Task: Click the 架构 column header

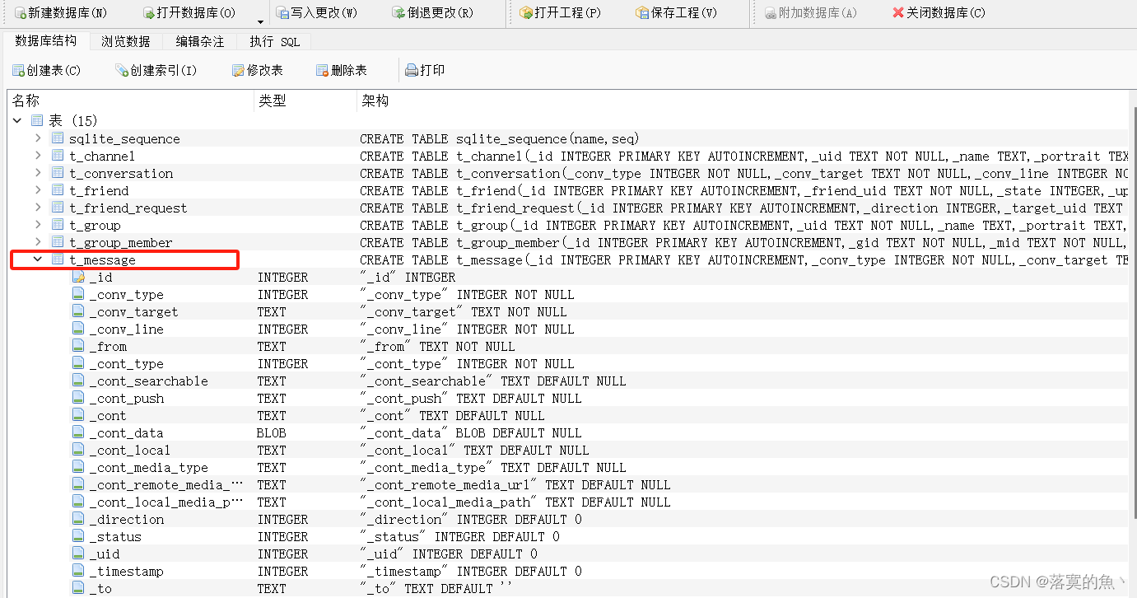Action: [743, 100]
